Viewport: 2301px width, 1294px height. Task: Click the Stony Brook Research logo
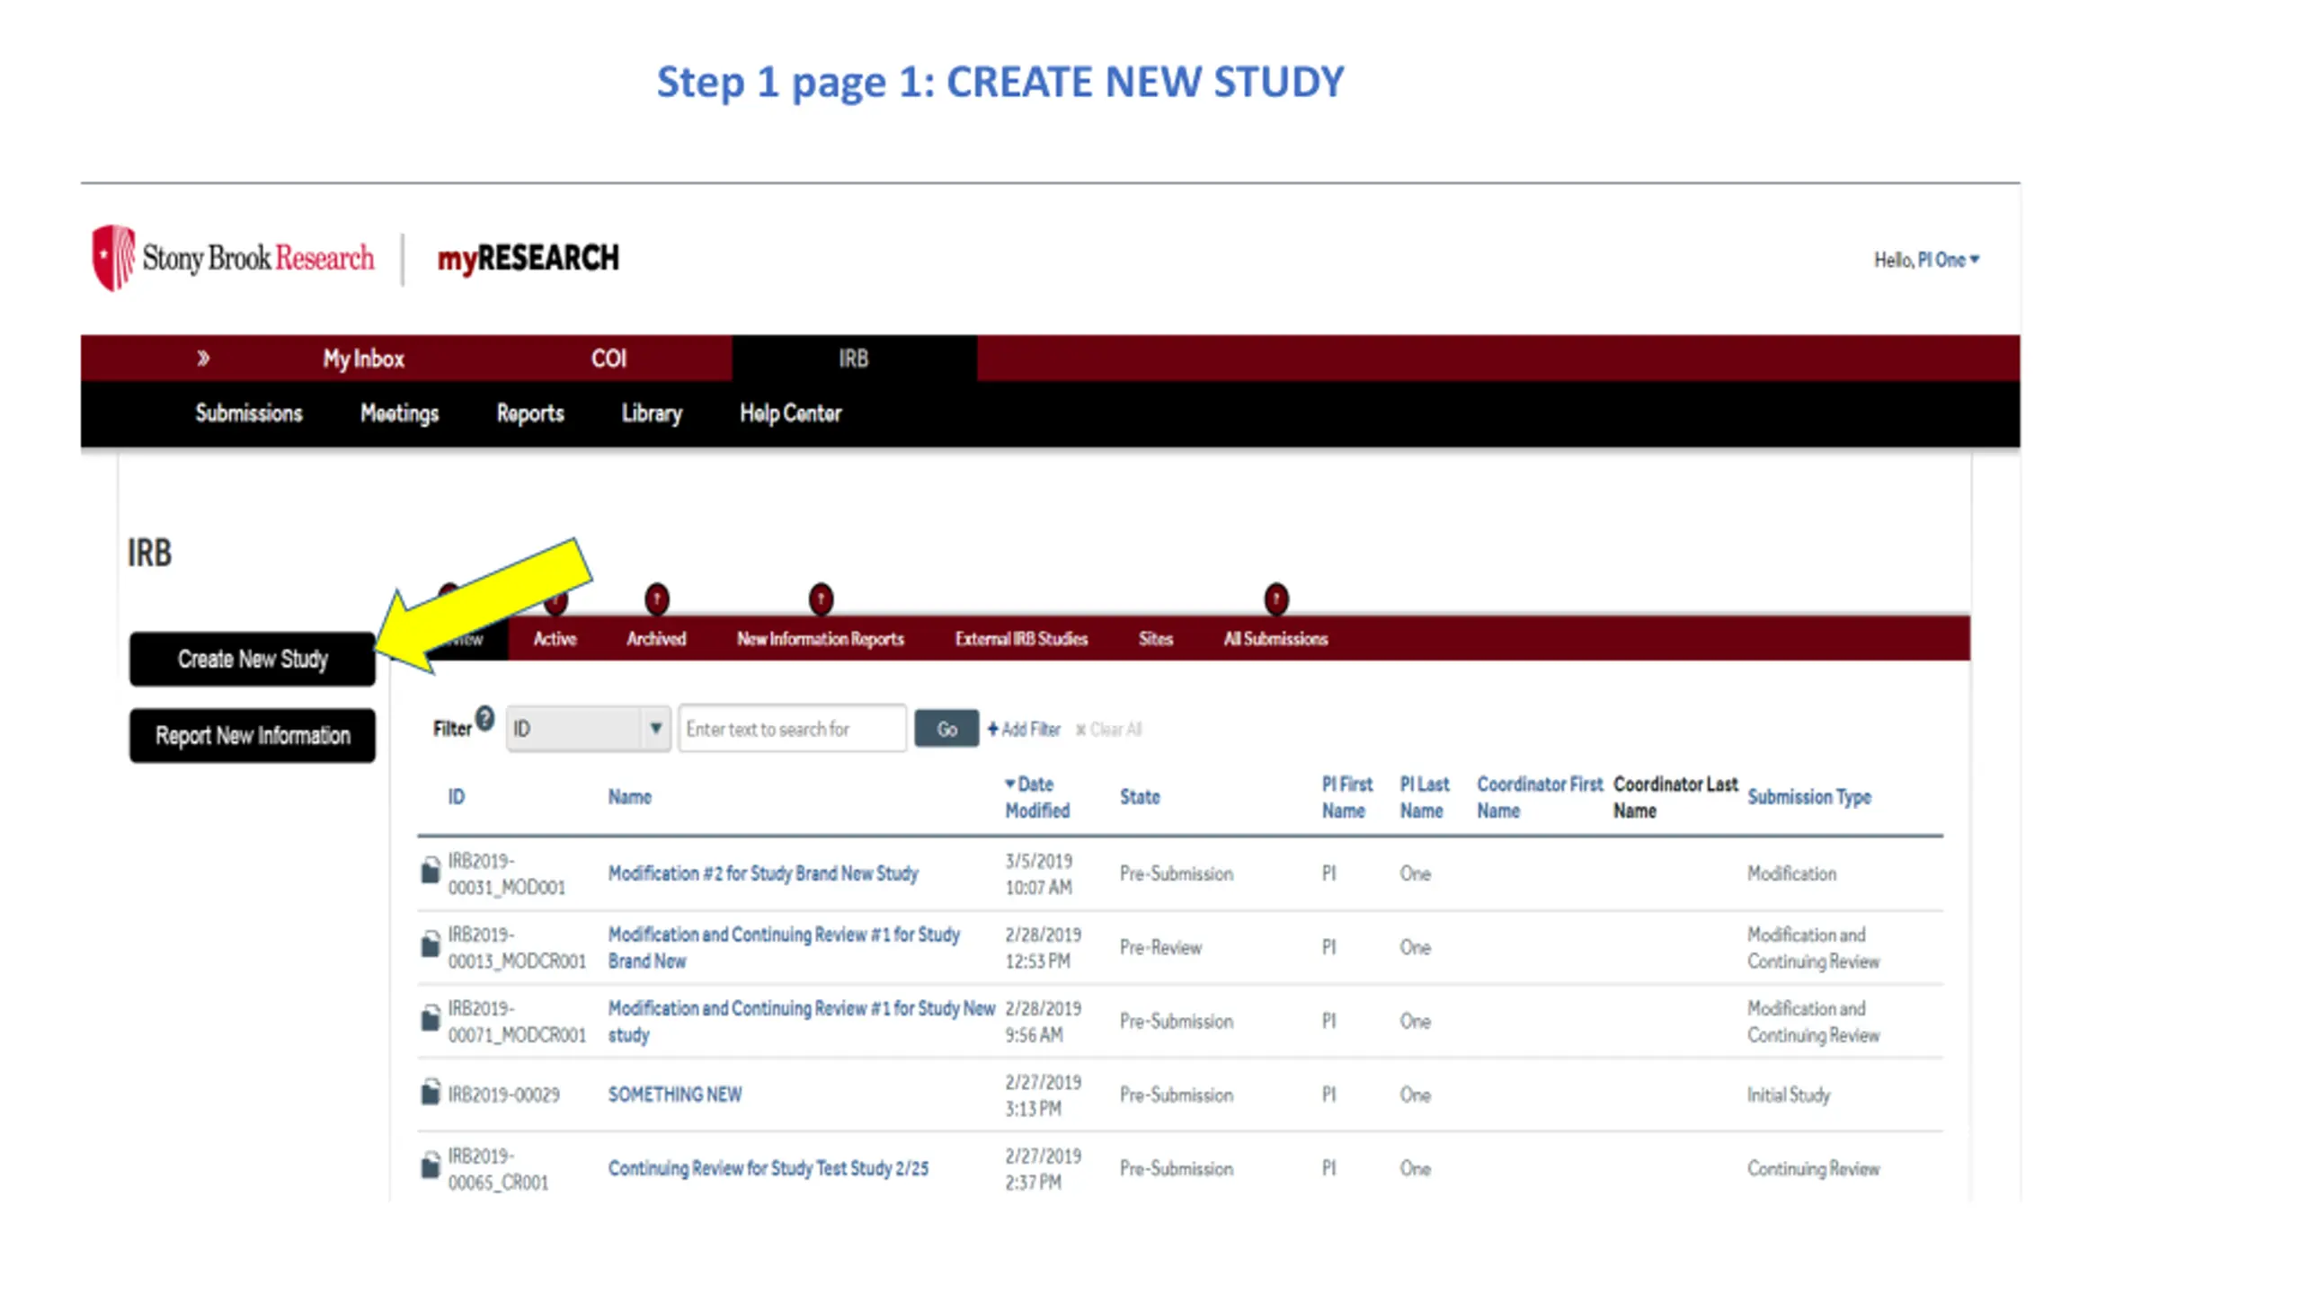click(234, 259)
